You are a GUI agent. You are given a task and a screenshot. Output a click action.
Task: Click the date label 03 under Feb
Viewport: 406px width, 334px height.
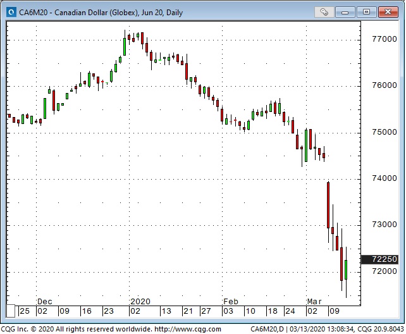[x=228, y=311]
